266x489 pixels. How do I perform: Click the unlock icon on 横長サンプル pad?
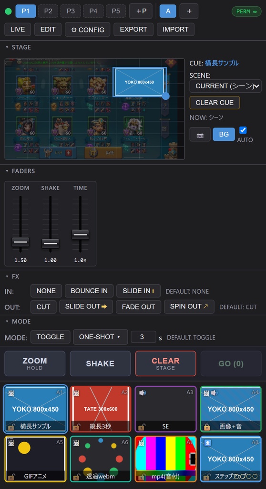[x=11, y=426]
